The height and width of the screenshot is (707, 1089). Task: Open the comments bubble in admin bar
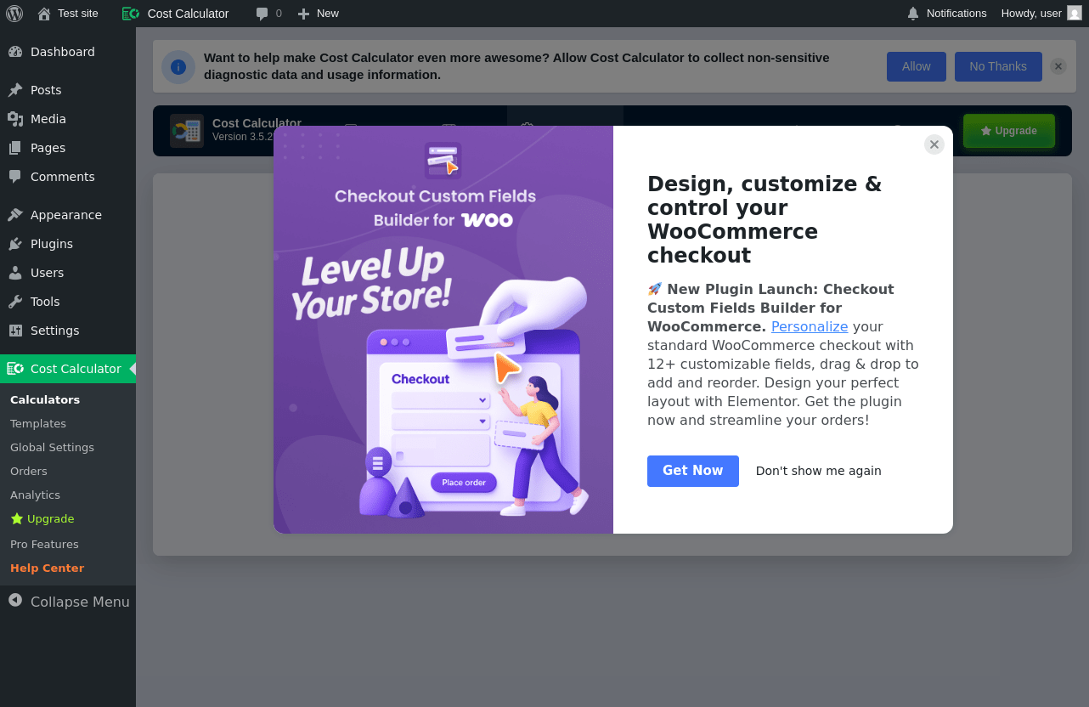[268, 14]
